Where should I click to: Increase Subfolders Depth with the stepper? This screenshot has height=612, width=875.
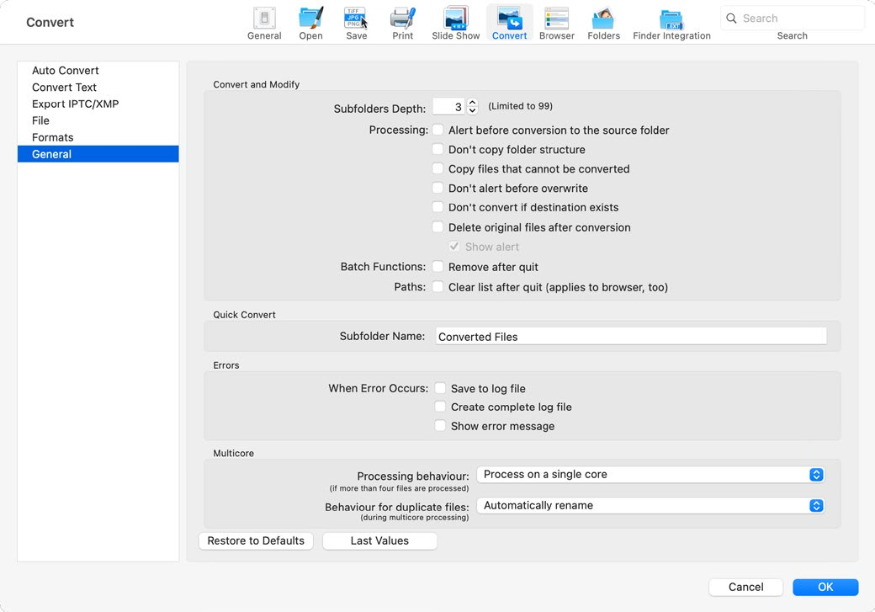[x=472, y=103]
